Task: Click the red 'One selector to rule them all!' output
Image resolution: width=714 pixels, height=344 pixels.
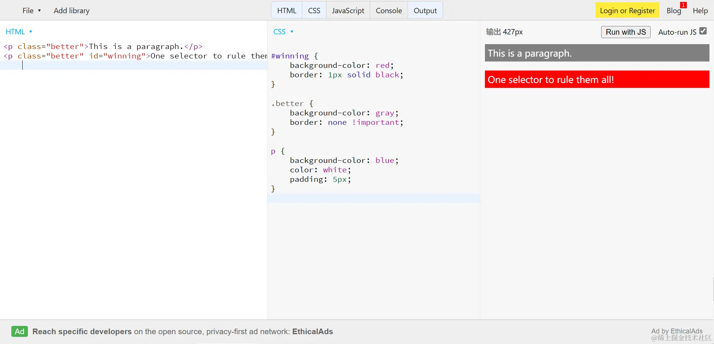Action: pyautogui.click(x=597, y=79)
